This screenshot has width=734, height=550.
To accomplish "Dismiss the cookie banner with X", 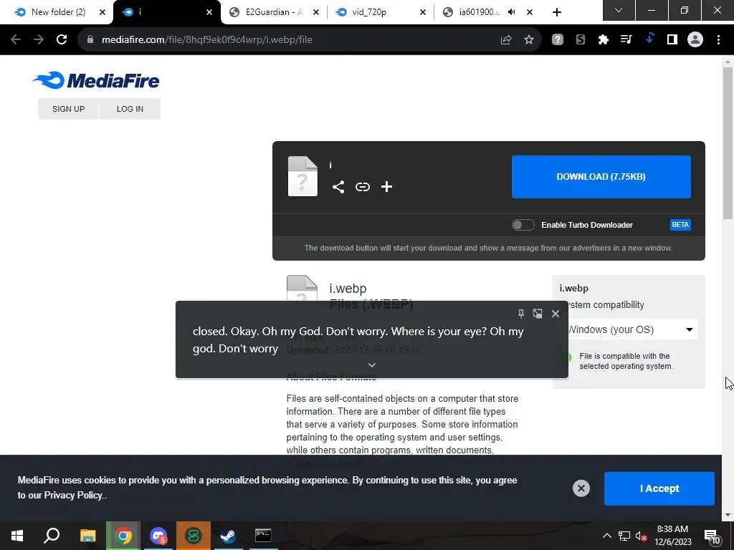I will pos(581,488).
